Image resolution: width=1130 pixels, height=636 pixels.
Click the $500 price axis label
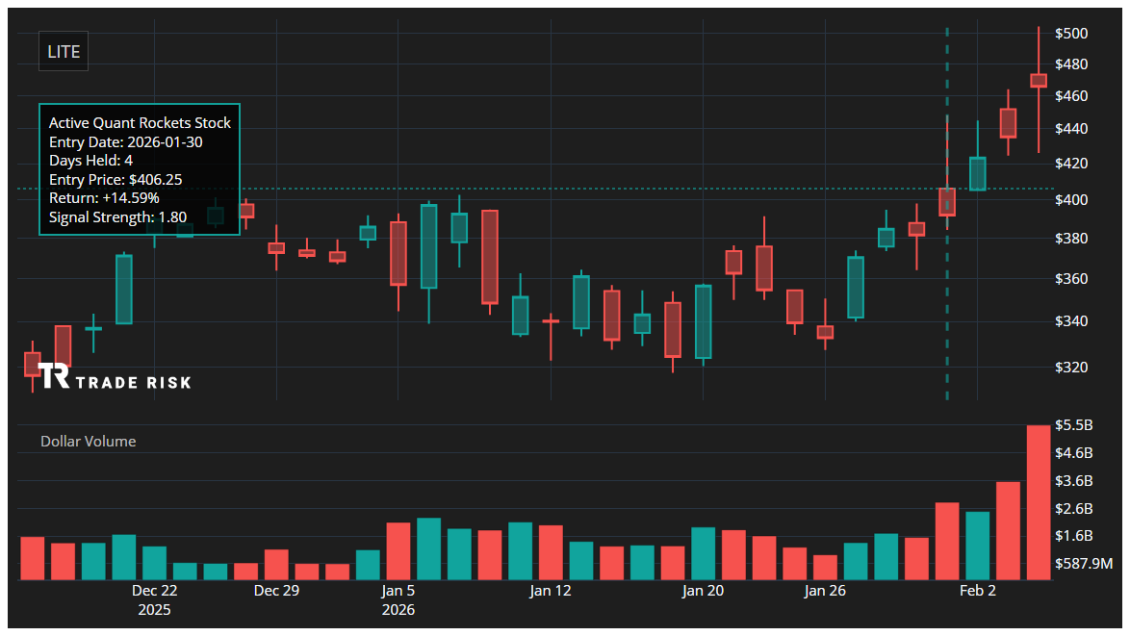(x=1071, y=33)
